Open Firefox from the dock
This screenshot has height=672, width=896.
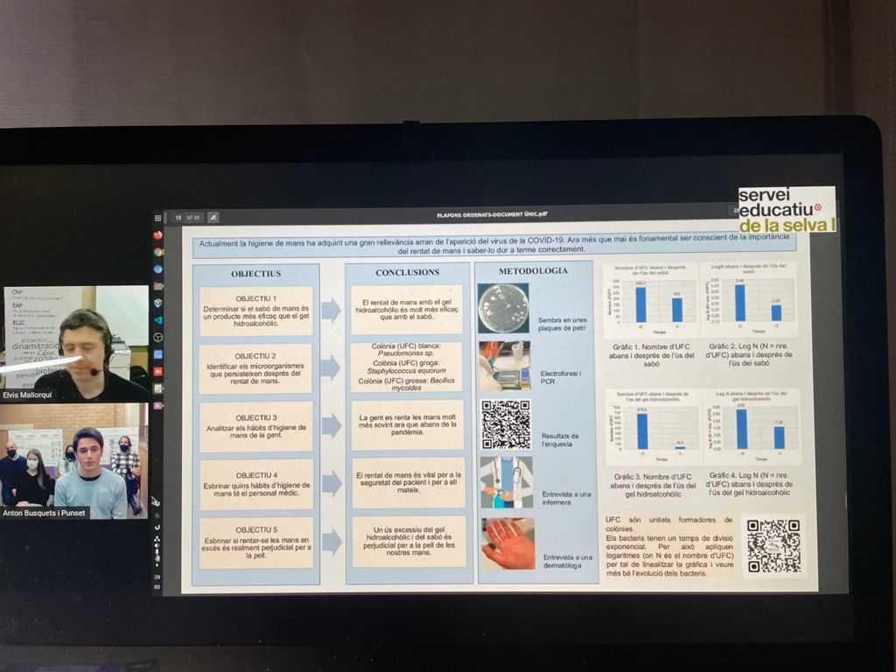tap(157, 234)
